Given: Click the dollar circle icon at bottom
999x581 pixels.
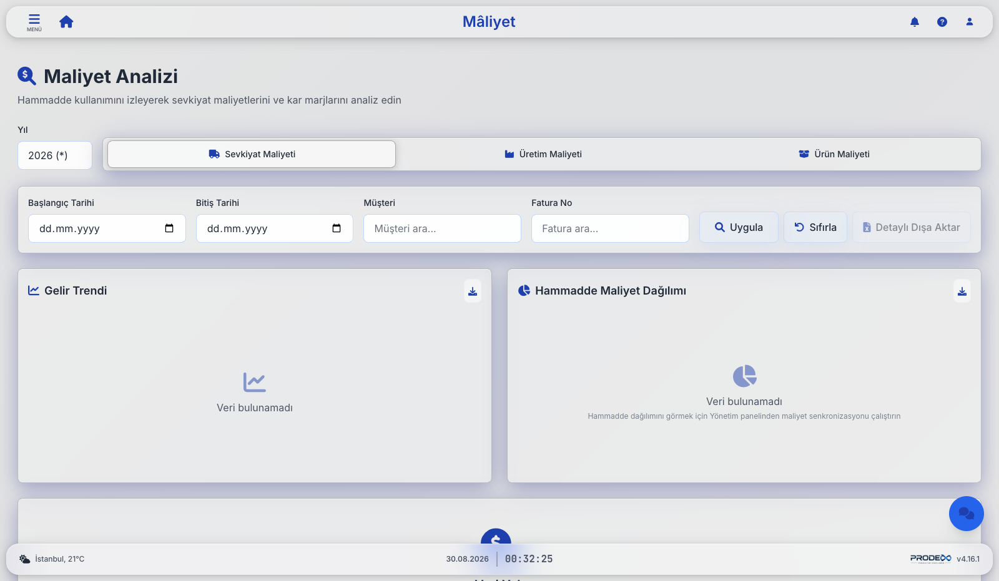Looking at the screenshot, I should click(496, 537).
